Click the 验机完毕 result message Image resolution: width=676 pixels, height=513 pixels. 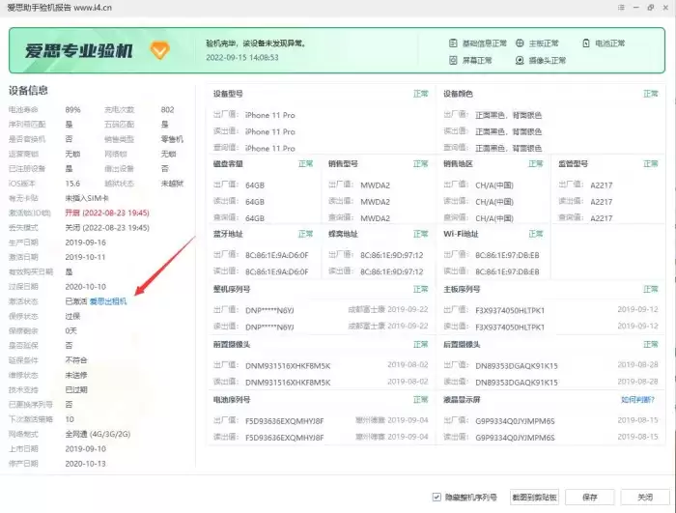[x=256, y=43]
